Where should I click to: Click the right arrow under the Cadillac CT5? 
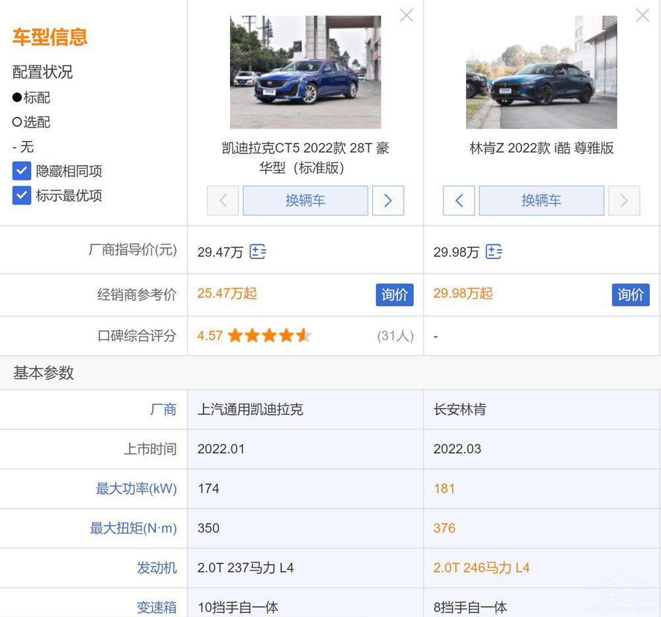tap(387, 200)
